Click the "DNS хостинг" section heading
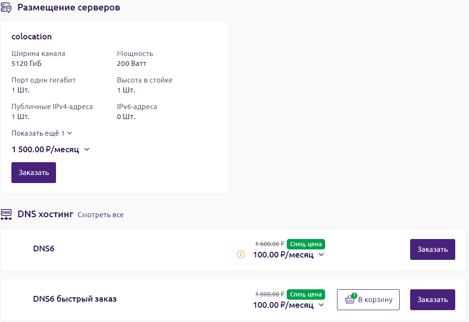This screenshot has width=469, height=322. click(46, 214)
